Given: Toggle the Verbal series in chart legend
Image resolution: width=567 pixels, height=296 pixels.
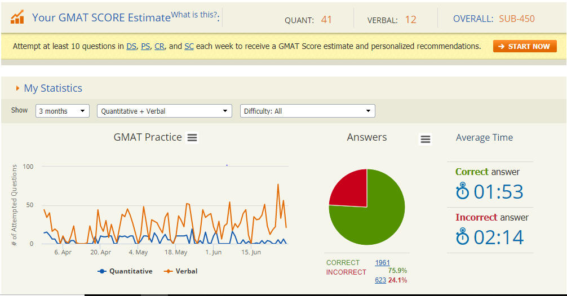Looking at the screenshot, I should pyautogui.click(x=181, y=271).
